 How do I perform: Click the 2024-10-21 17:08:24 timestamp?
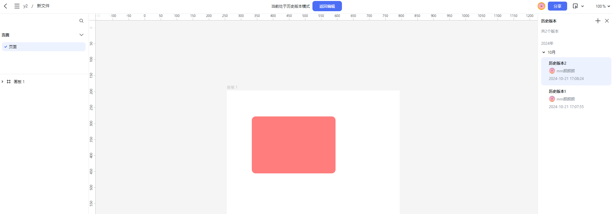pos(566,79)
